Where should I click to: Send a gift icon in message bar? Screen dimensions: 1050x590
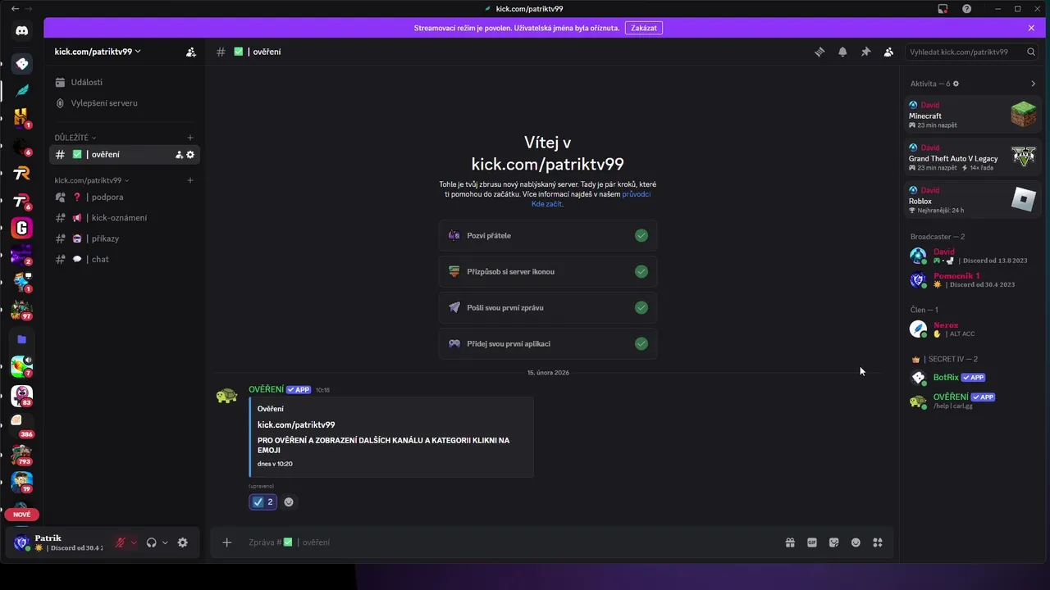790,542
